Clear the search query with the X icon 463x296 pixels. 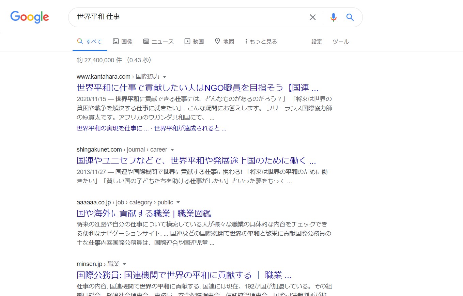[x=312, y=17]
